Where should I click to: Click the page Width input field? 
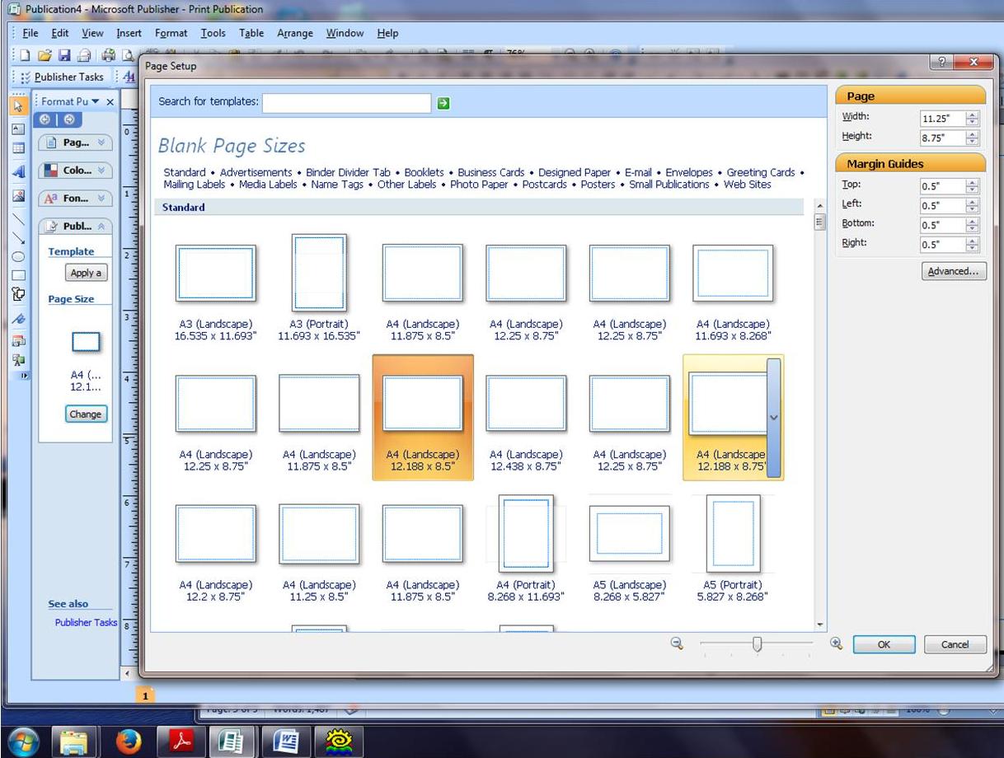943,118
